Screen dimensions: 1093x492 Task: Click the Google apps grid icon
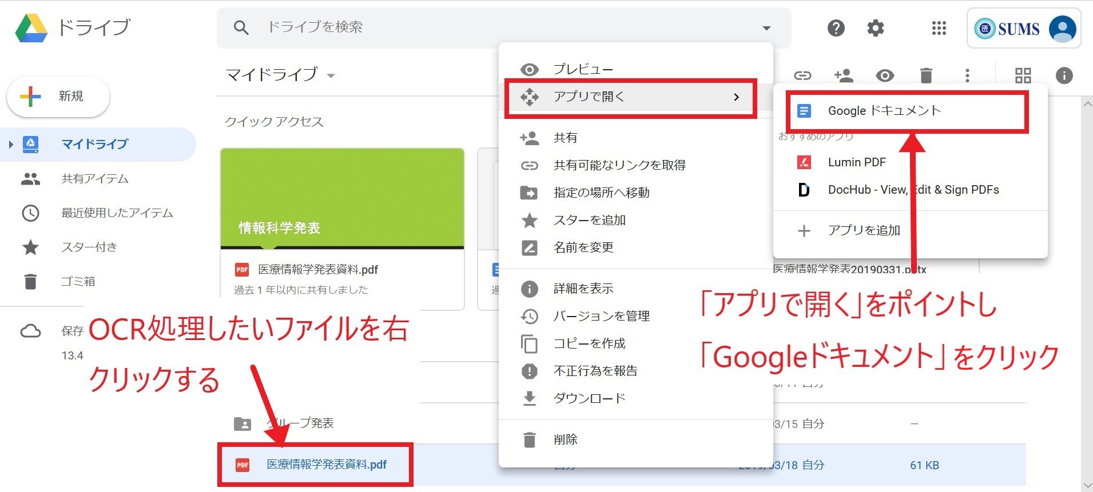tap(939, 28)
